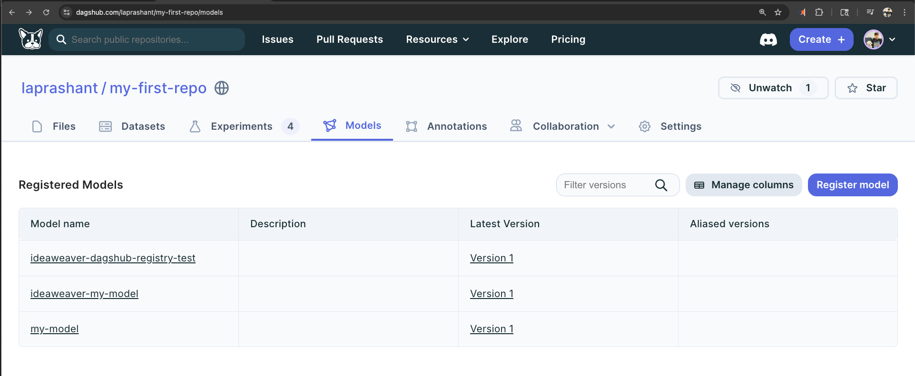Open the ideaweaver-my-model link
The width and height of the screenshot is (915, 376).
coord(84,294)
